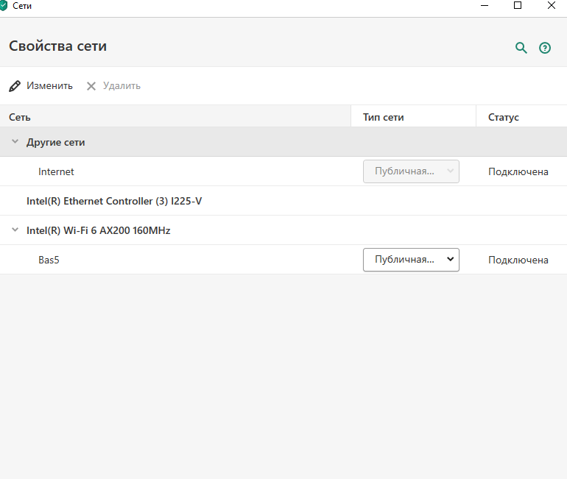This screenshot has width=567, height=479.
Task: Select the Другие сети group row
Action: coord(283,142)
